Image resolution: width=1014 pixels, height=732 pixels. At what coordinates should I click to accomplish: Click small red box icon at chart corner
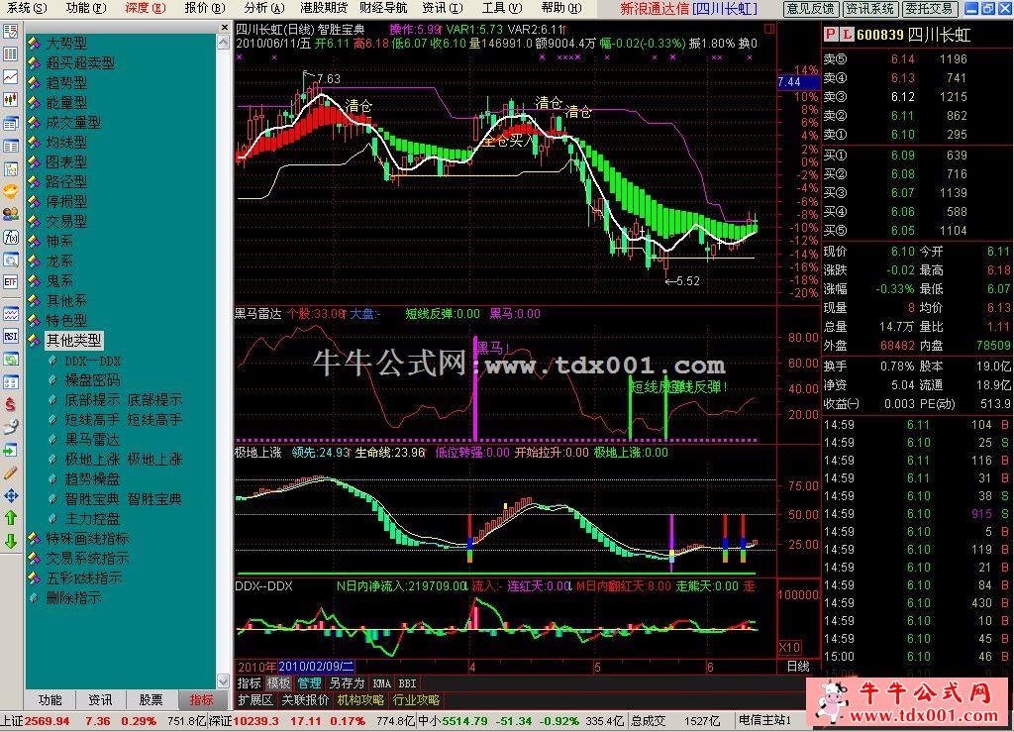pyautogui.click(x=768, y=29)
